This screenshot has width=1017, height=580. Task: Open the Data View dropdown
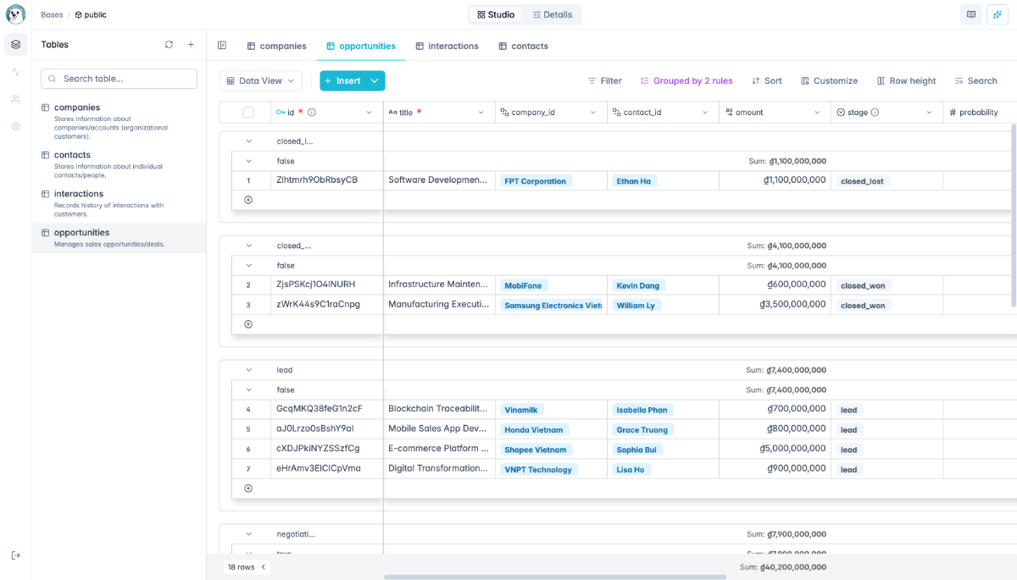(260, 81)
